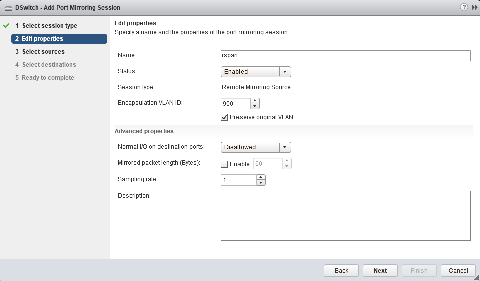The height and width of the screenshot is (281, 480).
Task: Enable Mirrored packet length checkbox
Action: pyautogui.click(x=224, y=164)
